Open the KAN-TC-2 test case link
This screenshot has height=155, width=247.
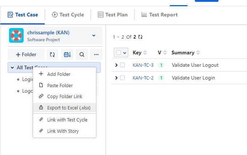pos(143,78)
